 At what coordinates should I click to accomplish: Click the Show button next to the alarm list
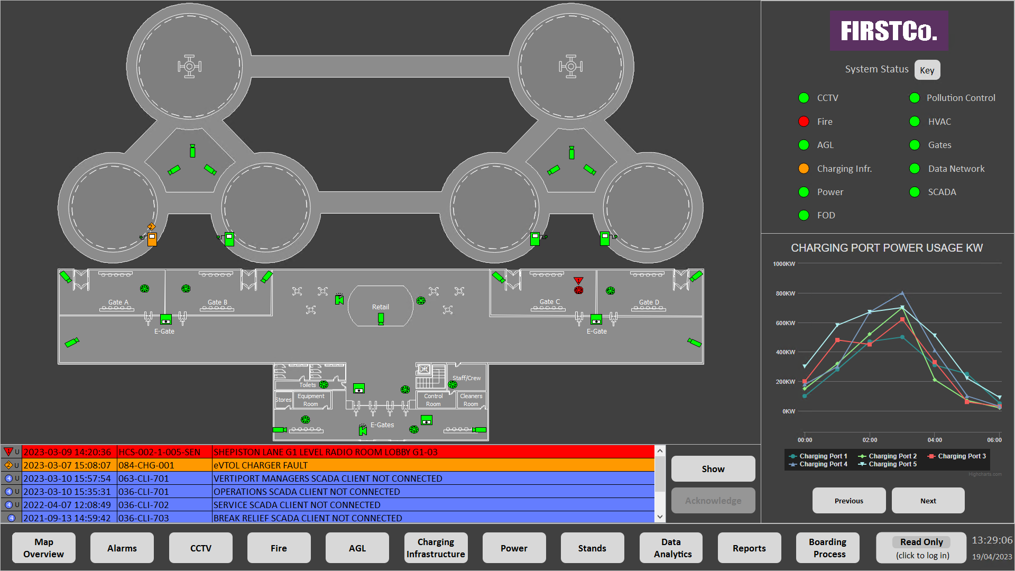(x=713, y=468)
